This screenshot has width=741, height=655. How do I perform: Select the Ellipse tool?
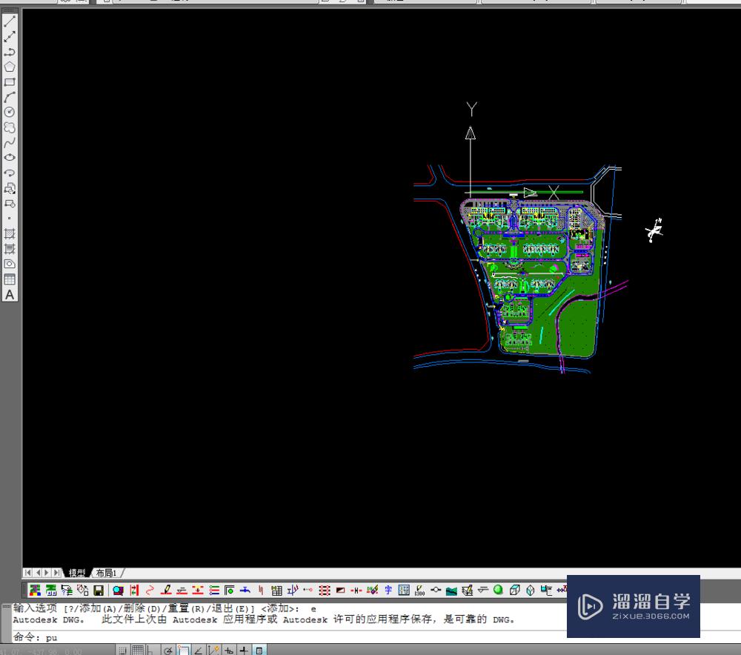click(x=10, y=157)
